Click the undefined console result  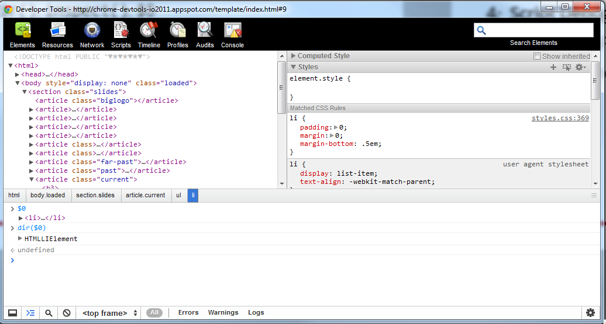(x=36, y=250)
